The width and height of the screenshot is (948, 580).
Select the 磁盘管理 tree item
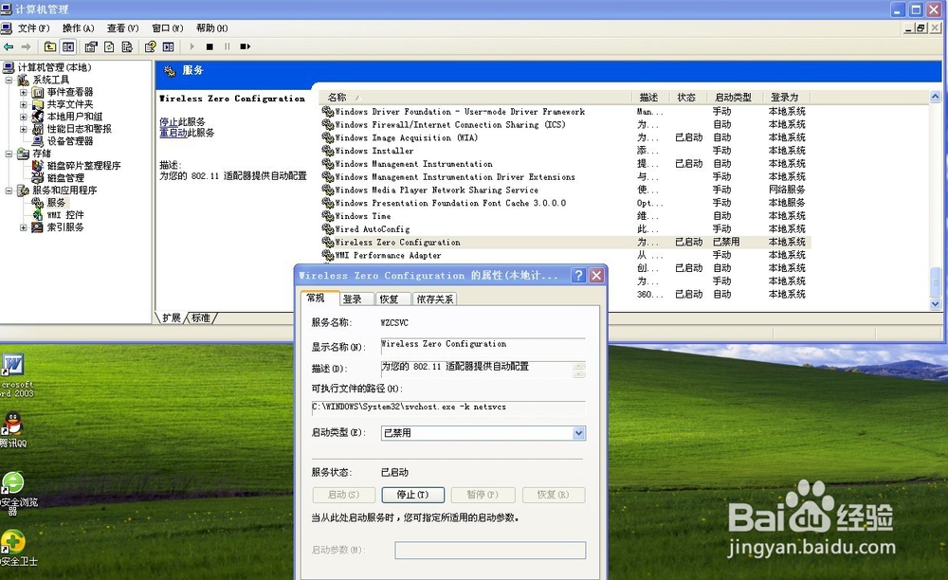point(65,177)
